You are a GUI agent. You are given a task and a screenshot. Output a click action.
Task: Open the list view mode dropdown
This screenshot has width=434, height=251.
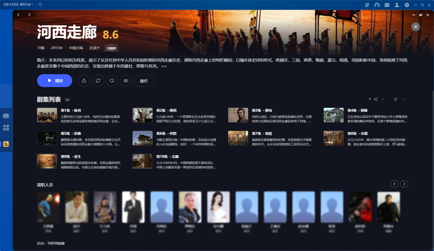(399, 99)
